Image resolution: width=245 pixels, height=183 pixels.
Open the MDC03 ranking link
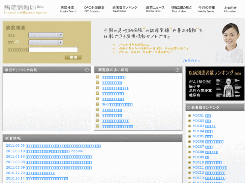[205, 126]
